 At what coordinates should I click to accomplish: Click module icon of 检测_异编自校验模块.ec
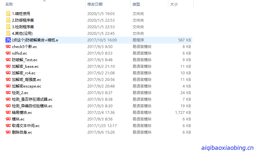[x=8, y=106]
